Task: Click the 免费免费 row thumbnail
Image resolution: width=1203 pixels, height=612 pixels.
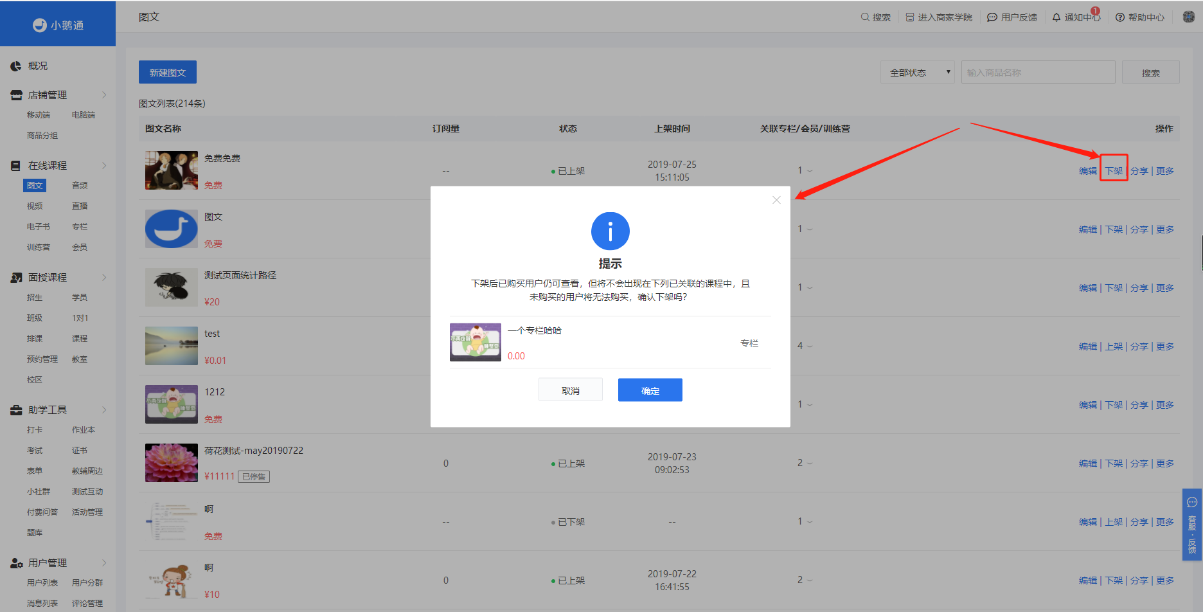Action: point(172,170)
